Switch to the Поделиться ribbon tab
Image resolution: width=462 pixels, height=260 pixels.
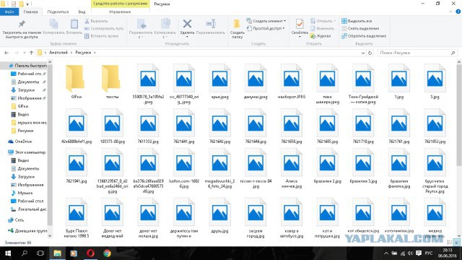click(x=58, y=12)
